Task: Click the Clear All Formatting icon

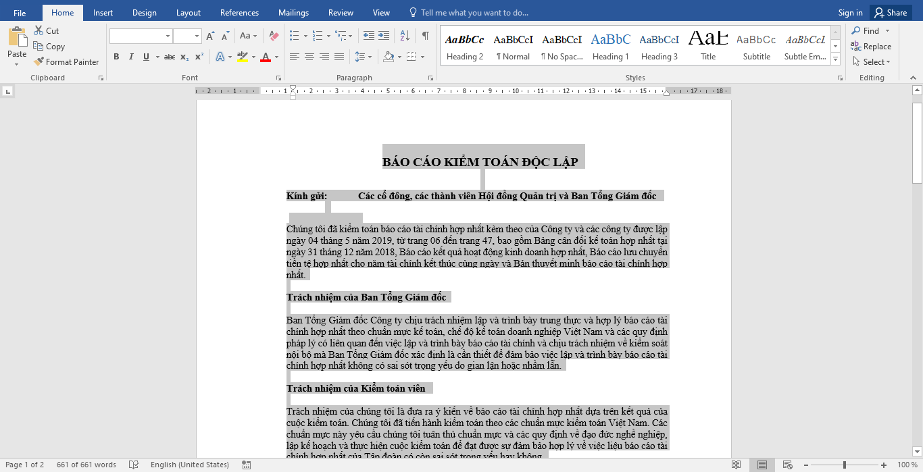Action: click(x=274, y=36)
